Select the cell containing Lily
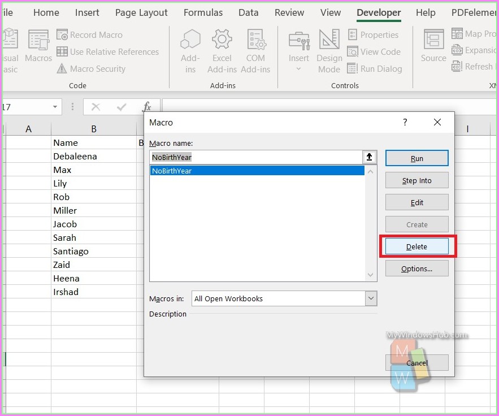 point(94,183)
